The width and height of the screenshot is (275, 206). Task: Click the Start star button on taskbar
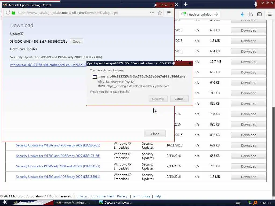[5, 202]
